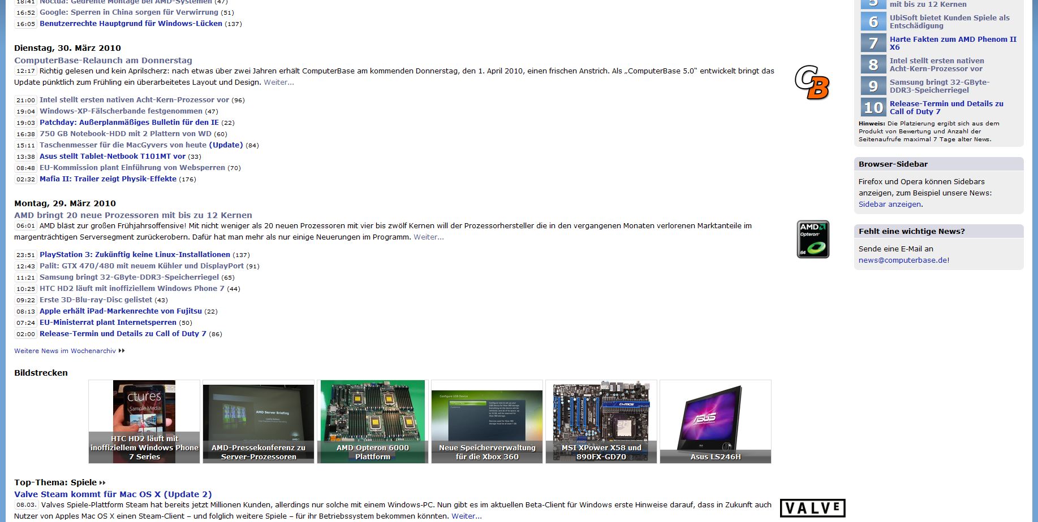Viewport: 1038px width, 522px height.
Task: Click Montag, 29. März 2010 date heading
Action: [x=65, y=203]
